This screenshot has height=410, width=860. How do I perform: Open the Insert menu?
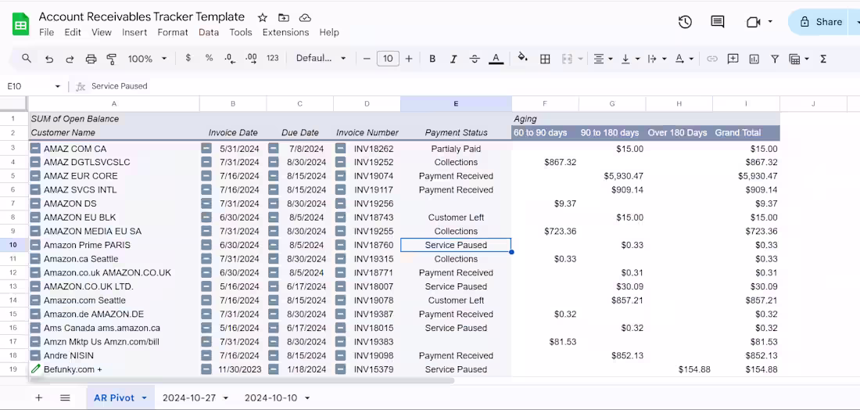coord(134,32)
